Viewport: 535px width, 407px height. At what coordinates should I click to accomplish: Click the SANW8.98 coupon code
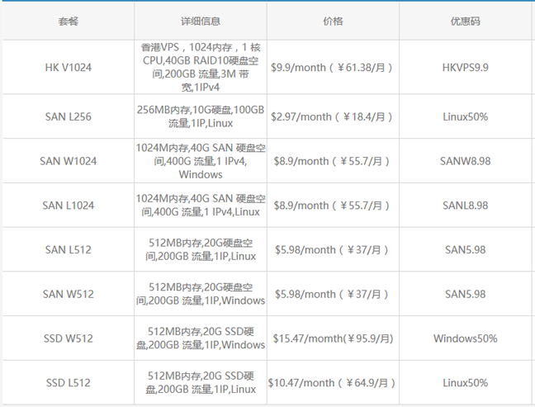click(465, 161)
